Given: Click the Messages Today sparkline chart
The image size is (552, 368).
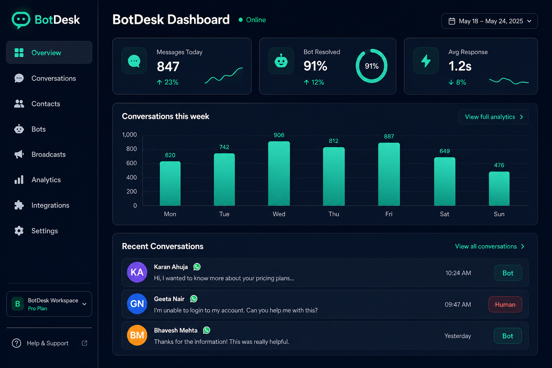Looking at the screenshot, I should 224,75.
